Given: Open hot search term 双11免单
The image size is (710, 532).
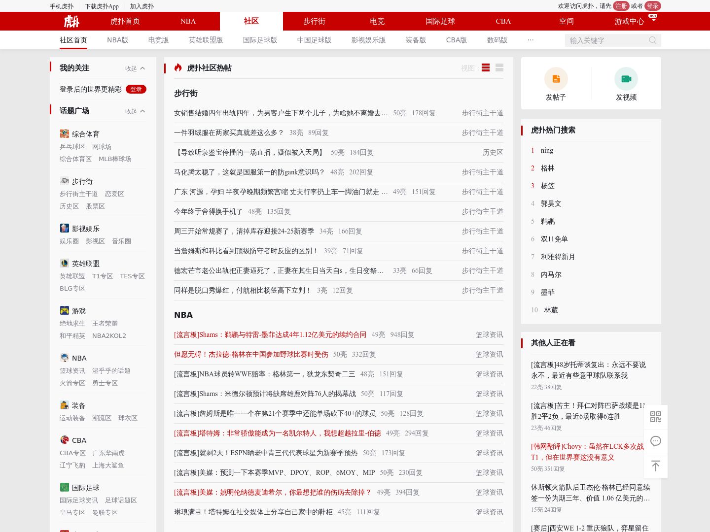Looking at the screenshot, I should coord(554,239).
